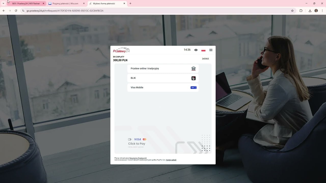Choose Visa Mobile payment method

click(163, 87)
